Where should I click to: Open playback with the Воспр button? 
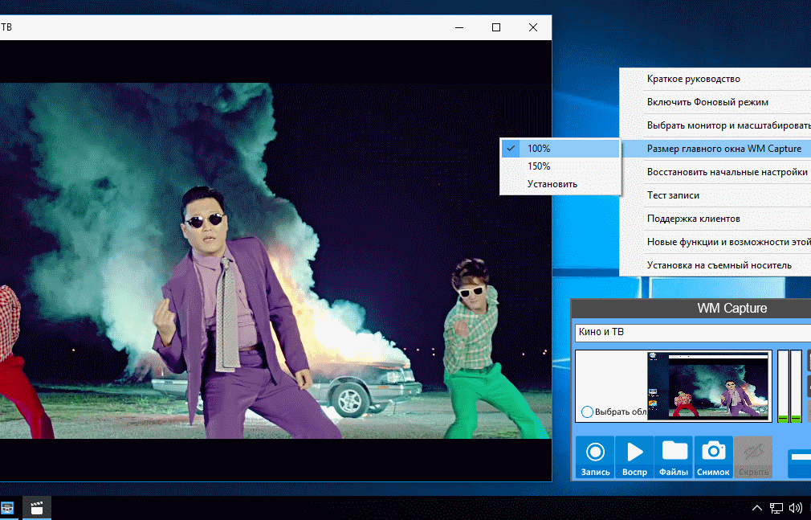pyautogui.click(x=634, y=457)
